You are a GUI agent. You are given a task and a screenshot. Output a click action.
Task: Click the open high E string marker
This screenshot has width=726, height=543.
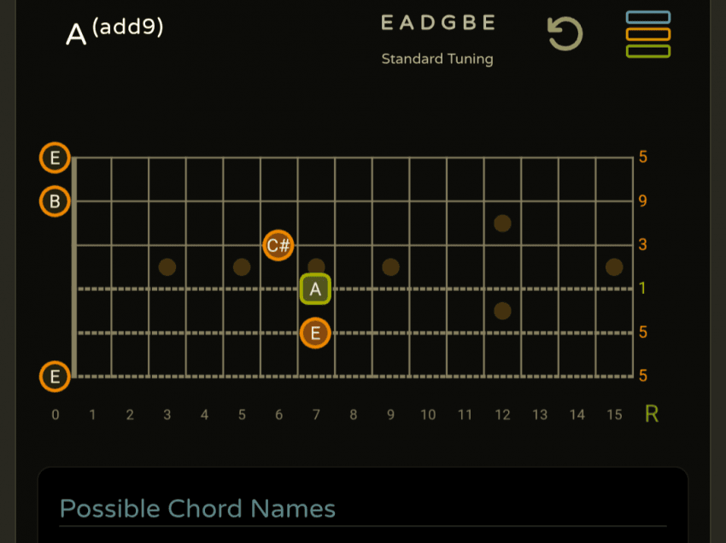[x=55, y=158]
